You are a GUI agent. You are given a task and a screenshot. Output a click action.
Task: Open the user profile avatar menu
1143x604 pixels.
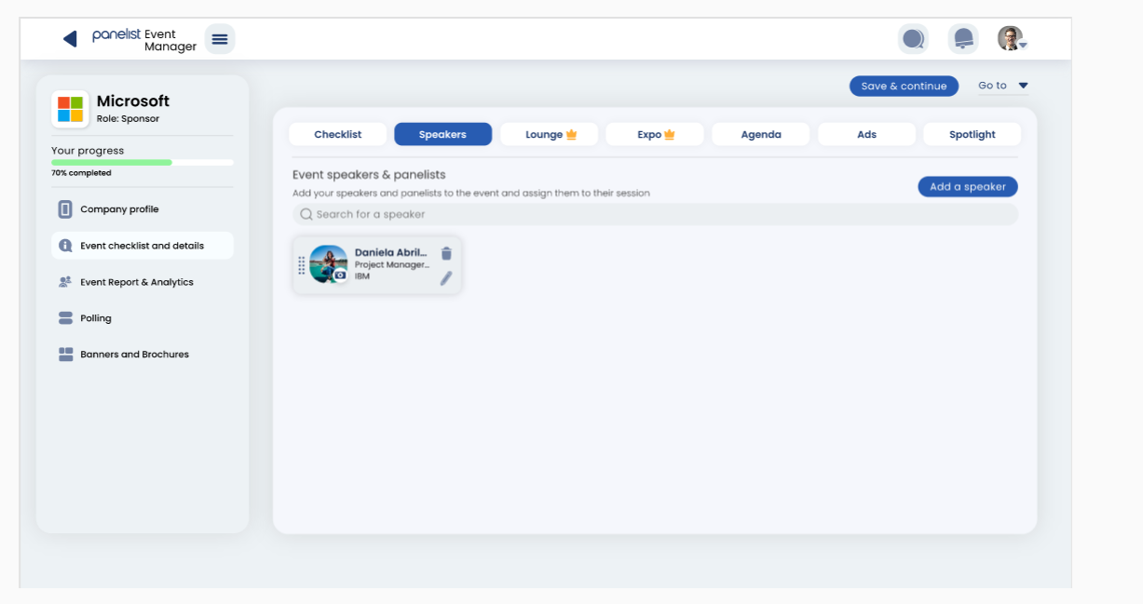pyautogui.click(x=1012, y=38)
